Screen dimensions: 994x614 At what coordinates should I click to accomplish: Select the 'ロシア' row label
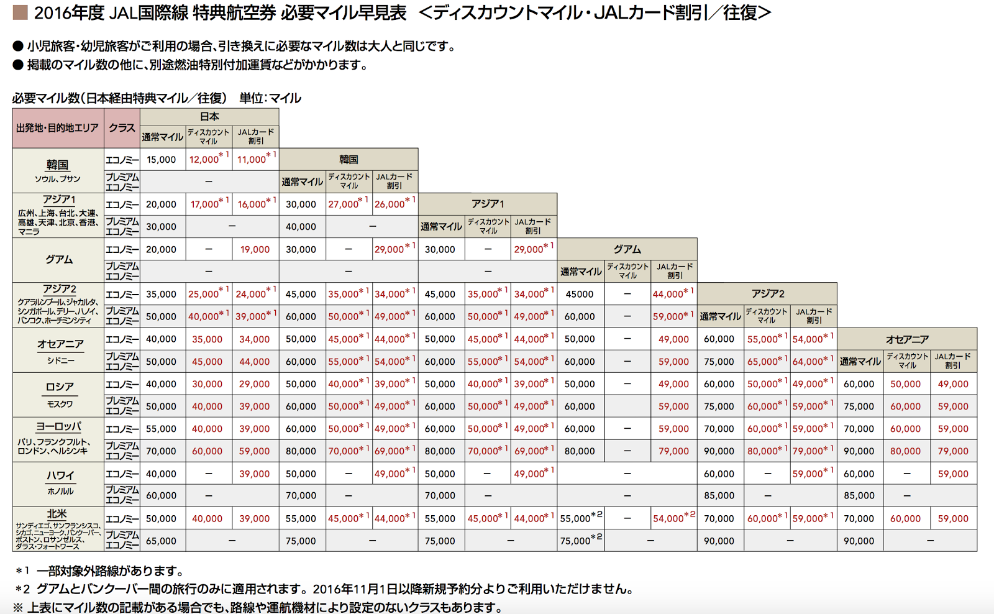(60, 387)
